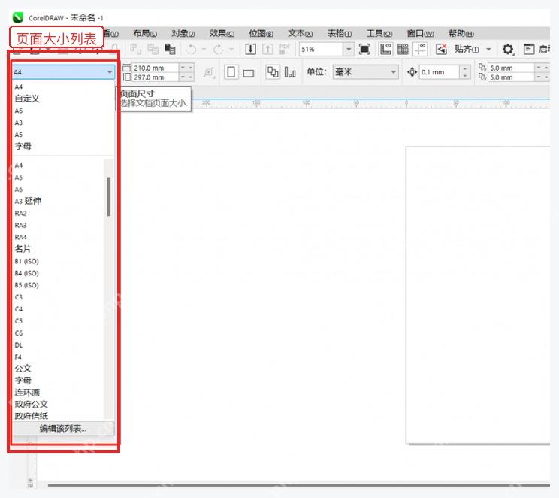
Task: Select 名片 from the page size list
Action: (x=23, y=249)
